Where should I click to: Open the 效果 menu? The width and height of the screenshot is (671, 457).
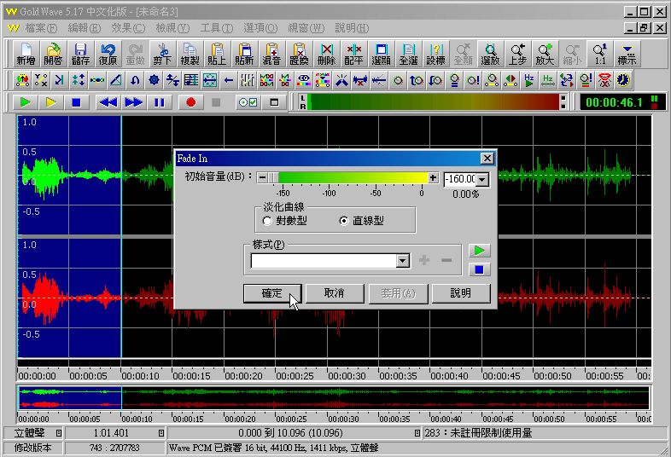click(x=126, y=28)
